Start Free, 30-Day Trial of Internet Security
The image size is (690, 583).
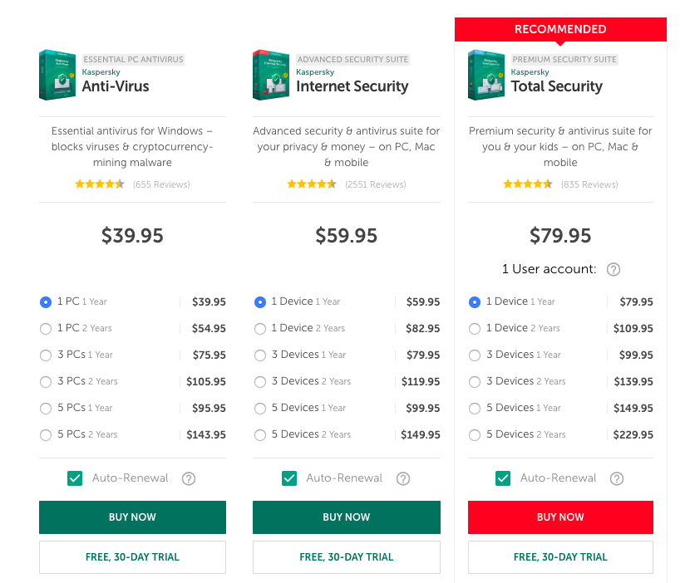pos(347,557)
